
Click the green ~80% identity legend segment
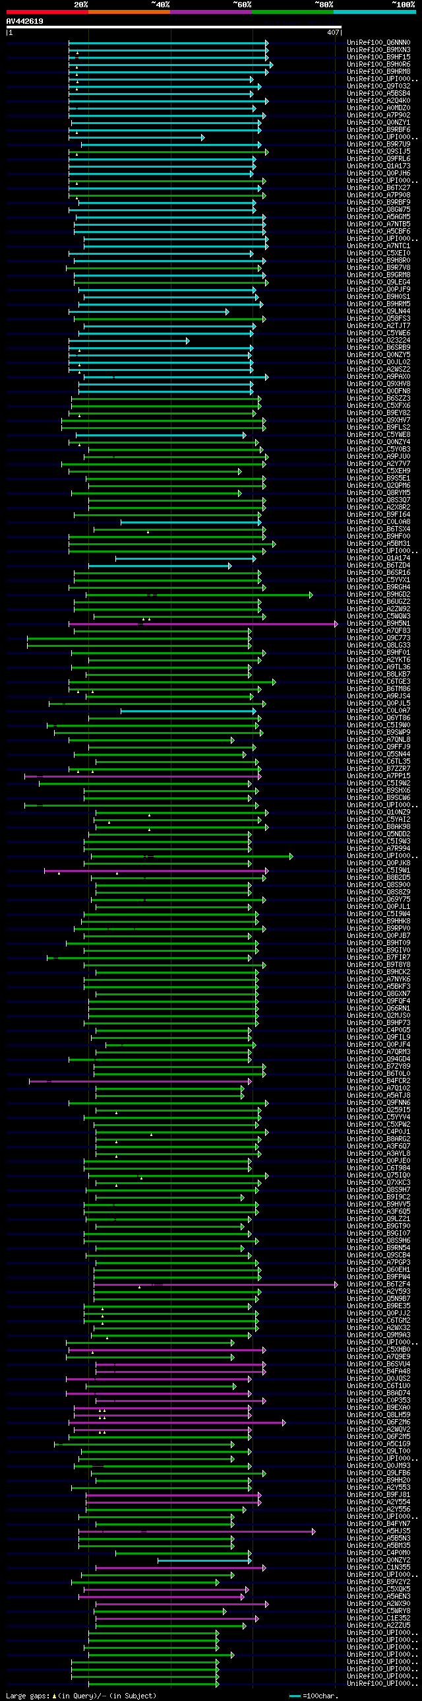pos(293,12)
